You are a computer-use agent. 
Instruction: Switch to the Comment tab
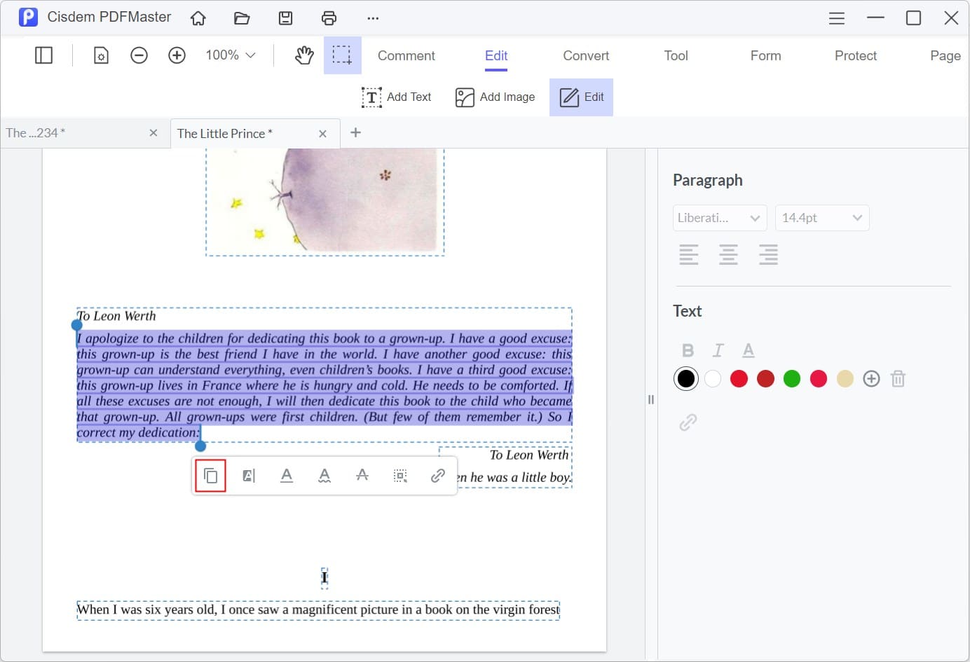point(406,55)
